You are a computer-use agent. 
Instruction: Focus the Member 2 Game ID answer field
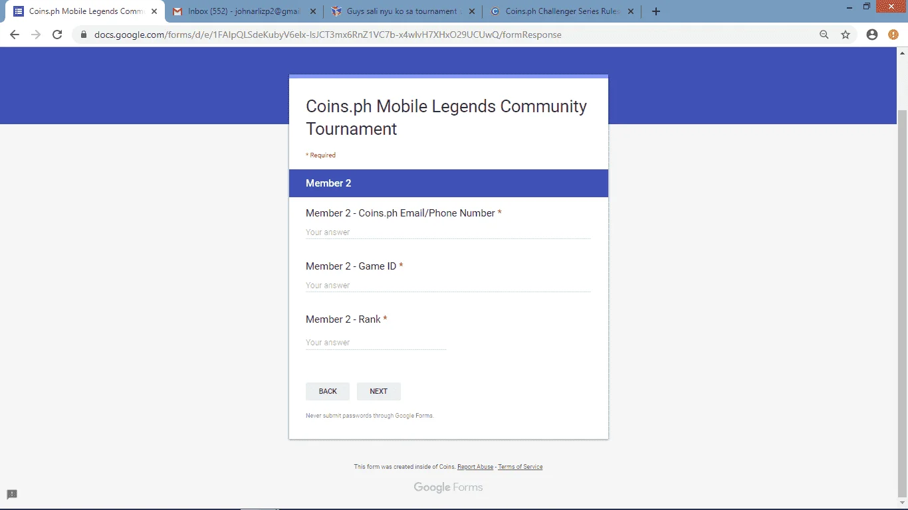(x=448, y=286)
